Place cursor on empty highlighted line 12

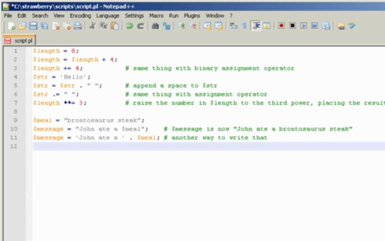[209, 146]
